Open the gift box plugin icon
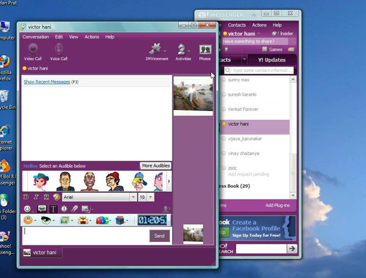Image resolution: width=366 pixels, height=278 pixels. click(x=120, y=220)
